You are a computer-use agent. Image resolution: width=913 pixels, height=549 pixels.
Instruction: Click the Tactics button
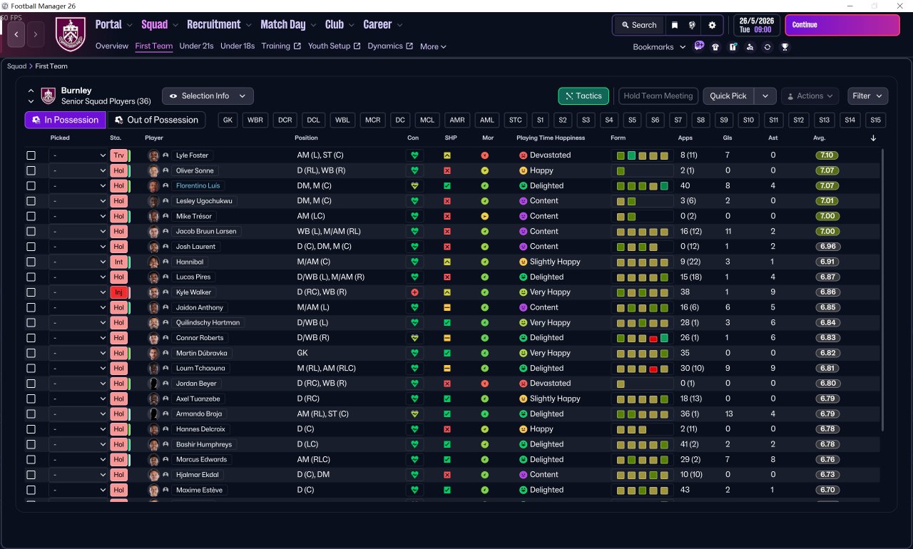point(583,96)
